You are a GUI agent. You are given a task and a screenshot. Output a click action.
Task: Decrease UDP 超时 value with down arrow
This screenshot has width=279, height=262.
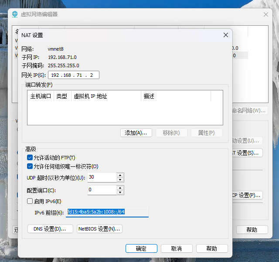point(120,179)
